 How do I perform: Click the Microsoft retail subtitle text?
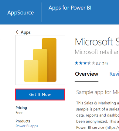coord(97,52)
